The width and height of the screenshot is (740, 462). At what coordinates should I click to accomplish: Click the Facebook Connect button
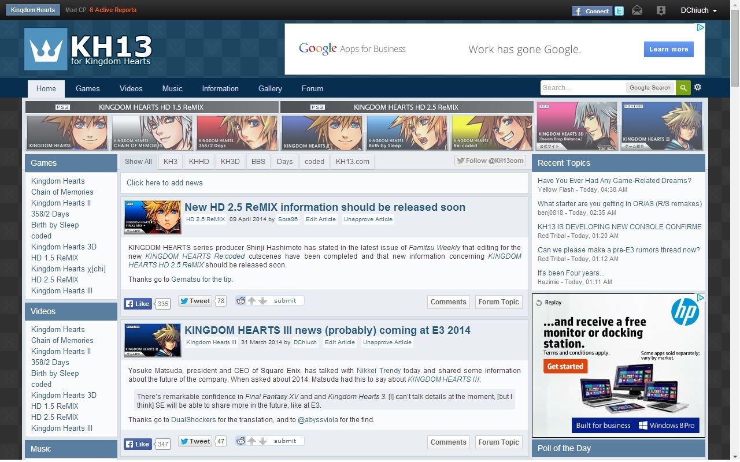coord(592,10)
